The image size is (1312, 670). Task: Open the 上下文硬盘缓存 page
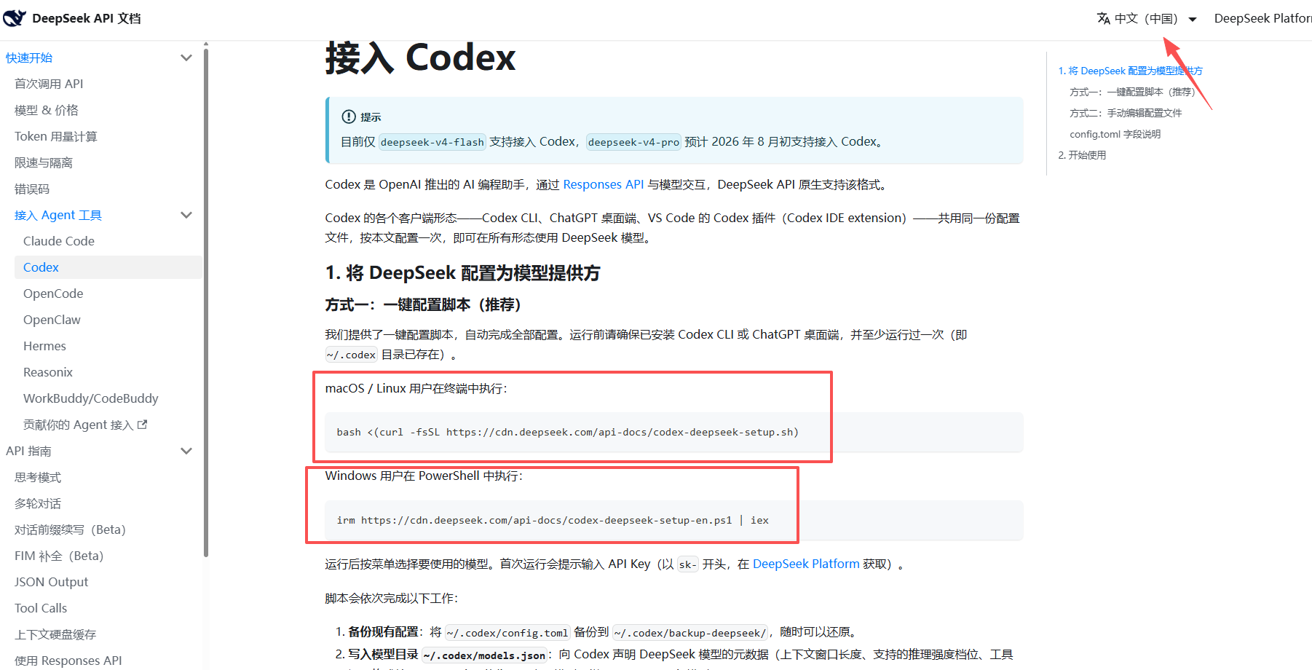[x=55, y=634]
